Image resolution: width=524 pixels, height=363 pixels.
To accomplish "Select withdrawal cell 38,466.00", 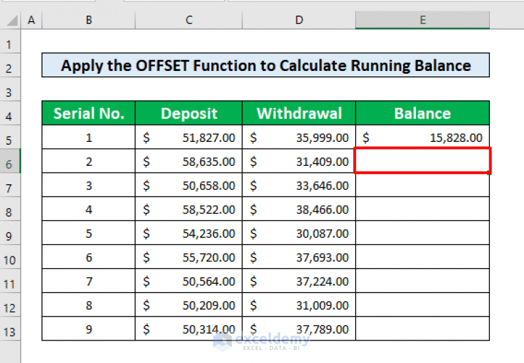I will click(x=299, y=209).
